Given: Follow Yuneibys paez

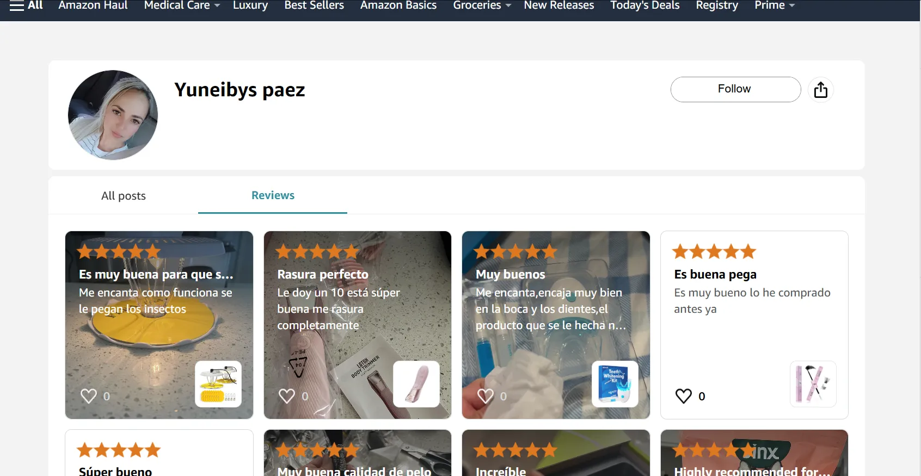Looking at the screenshot, I should [735, 89].
